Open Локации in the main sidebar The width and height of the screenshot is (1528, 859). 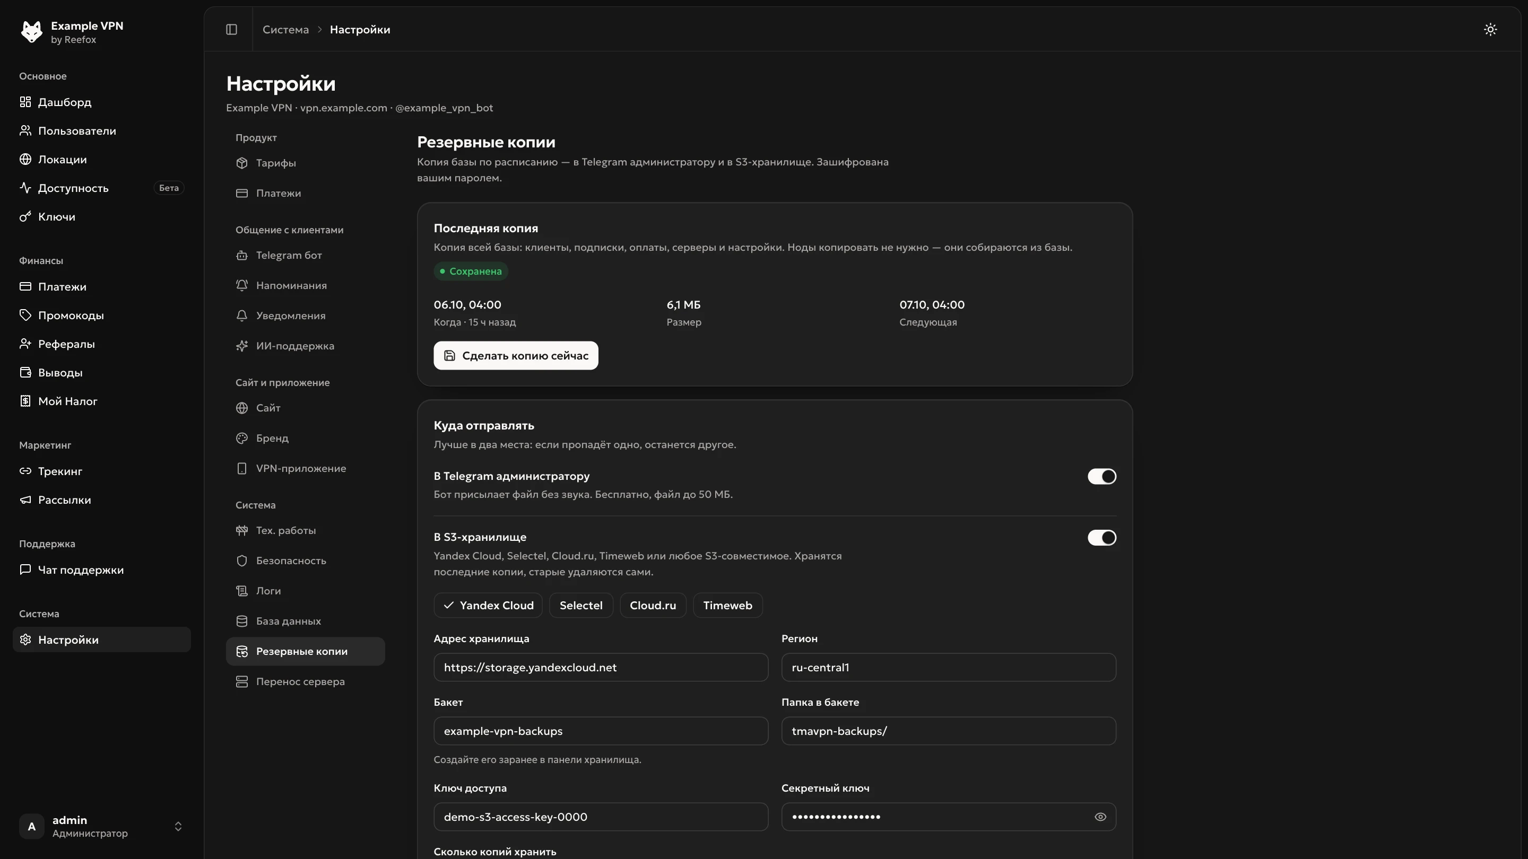pos(101,159)
